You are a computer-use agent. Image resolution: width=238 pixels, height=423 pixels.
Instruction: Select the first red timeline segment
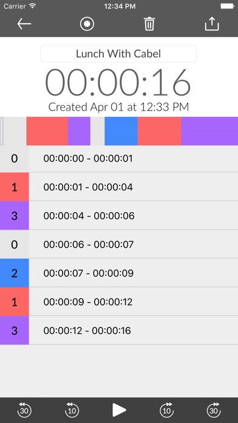coord(47,131)
